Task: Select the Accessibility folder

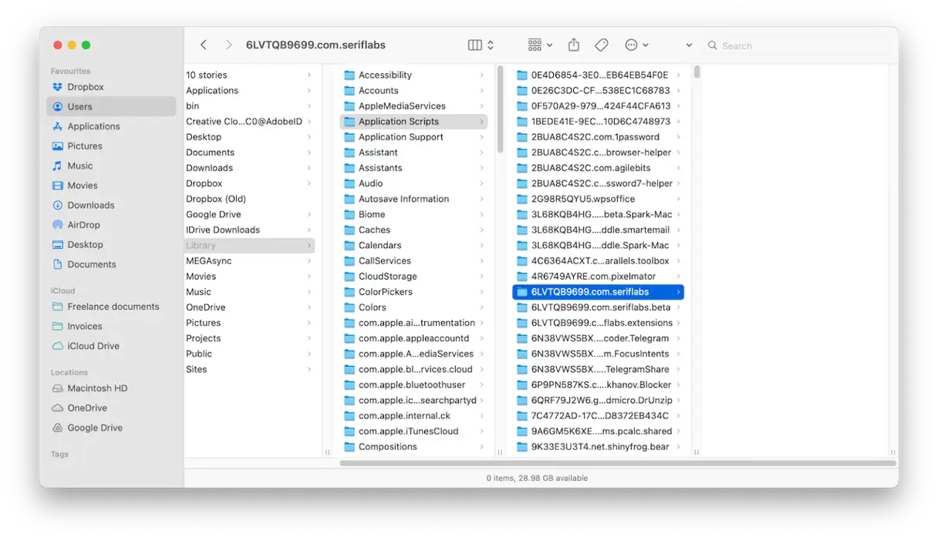Action: pyautogui.click(x=413, y=75)
